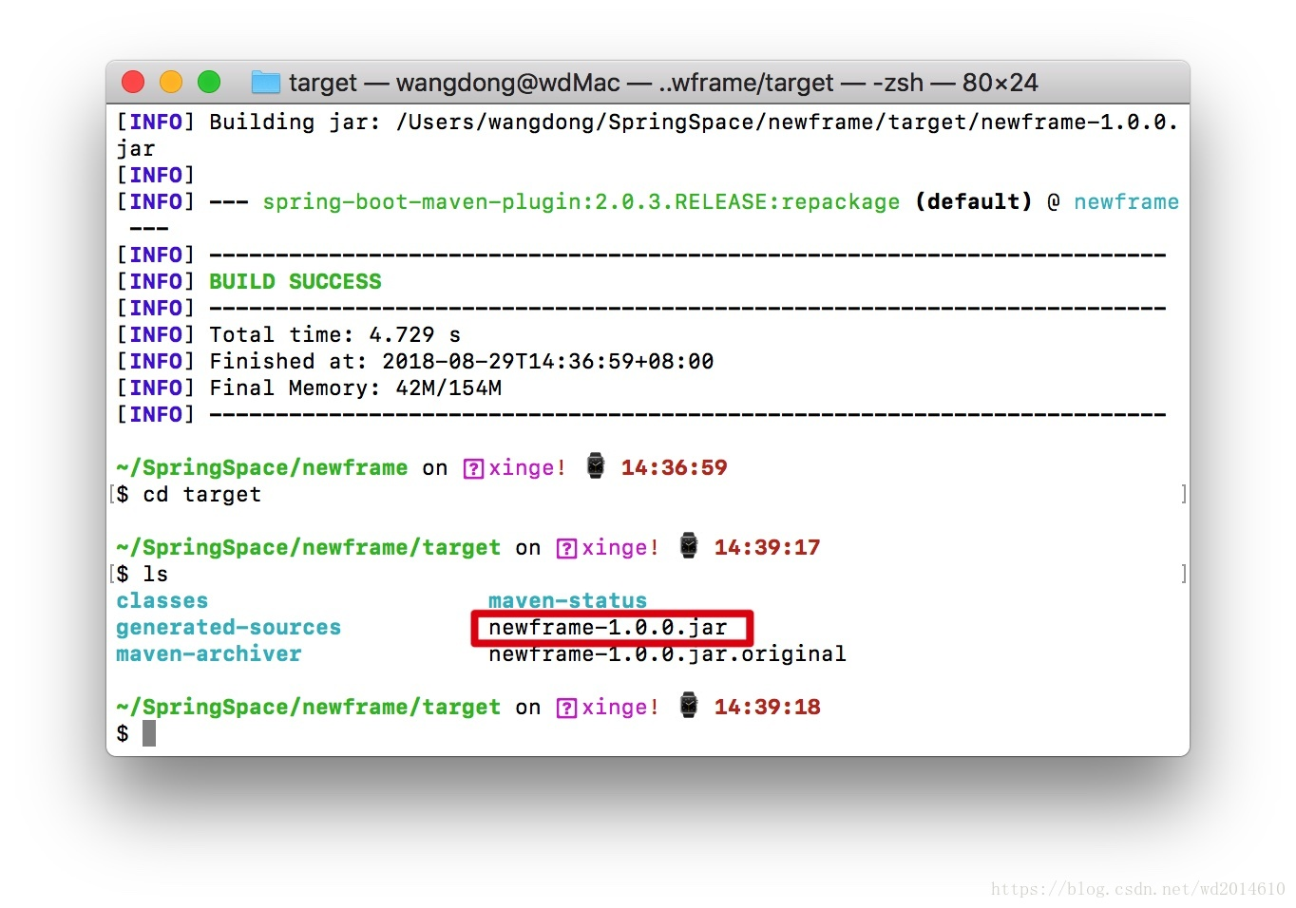Viewport: 1296px width, 908px height.
Task: Select the watch icon near timestamp 14:39:18
Action: coord(688,705)
